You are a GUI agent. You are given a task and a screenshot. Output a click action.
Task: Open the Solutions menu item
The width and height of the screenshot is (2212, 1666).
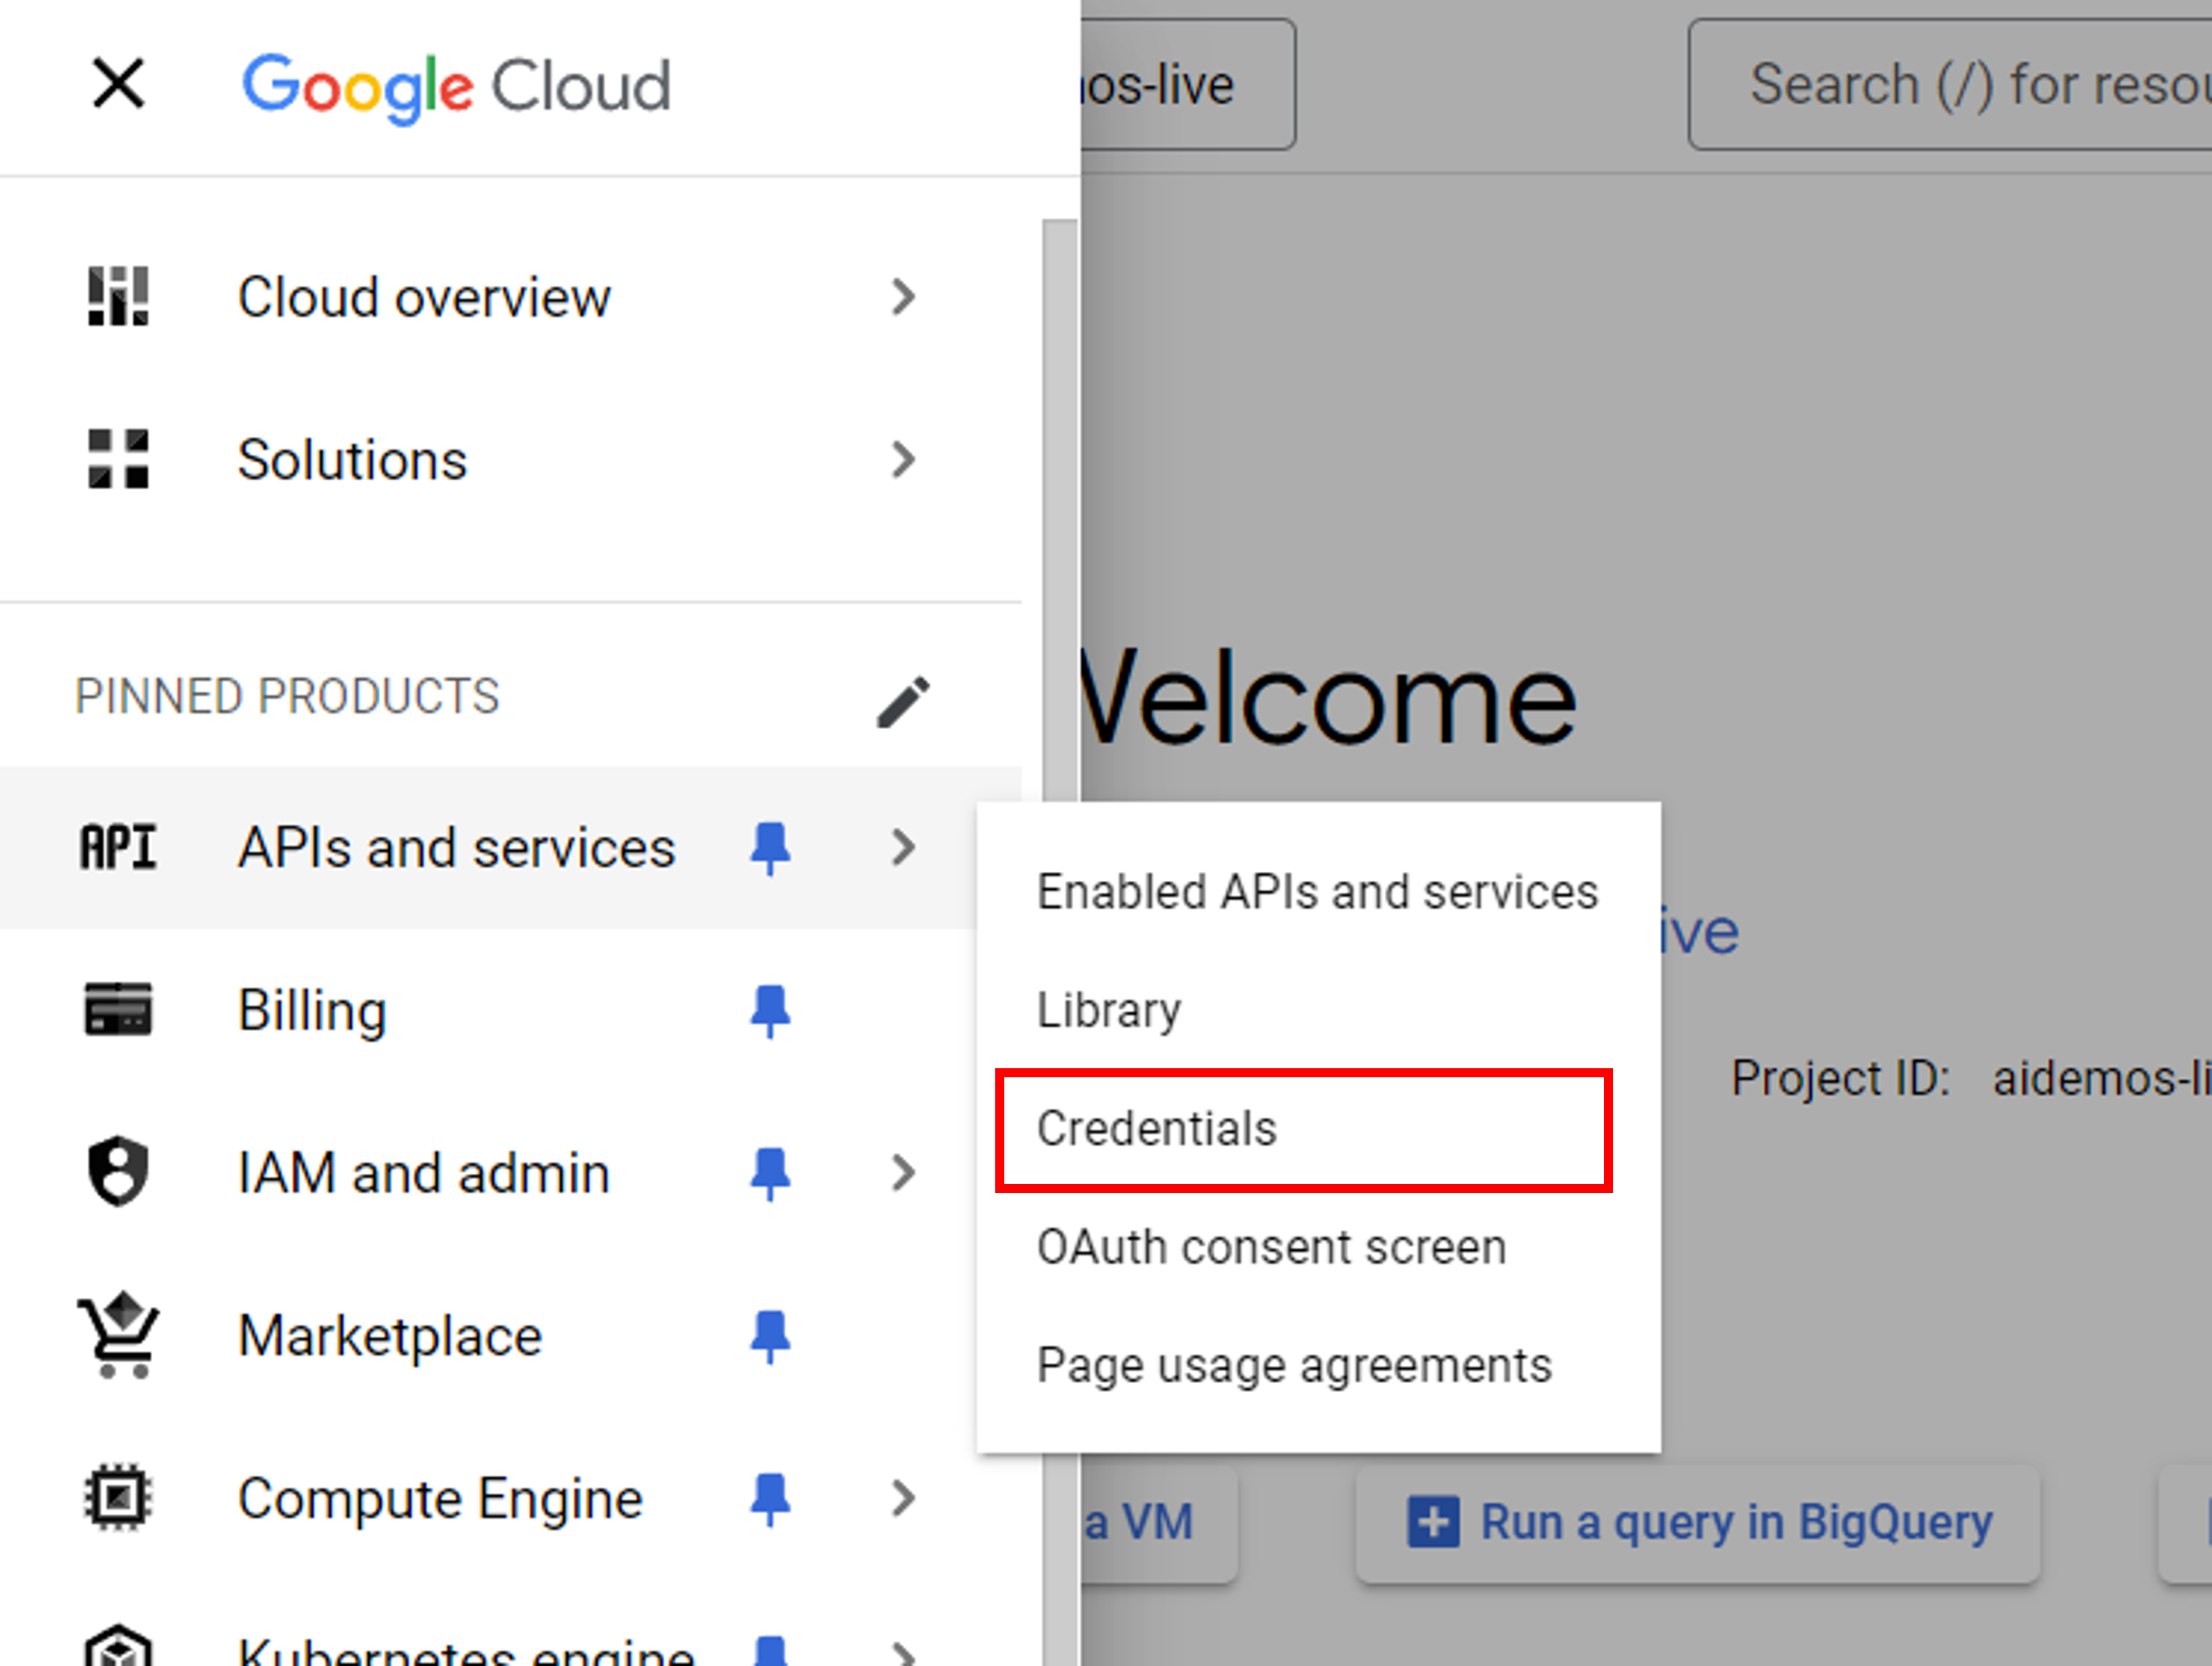coord(510,460)
